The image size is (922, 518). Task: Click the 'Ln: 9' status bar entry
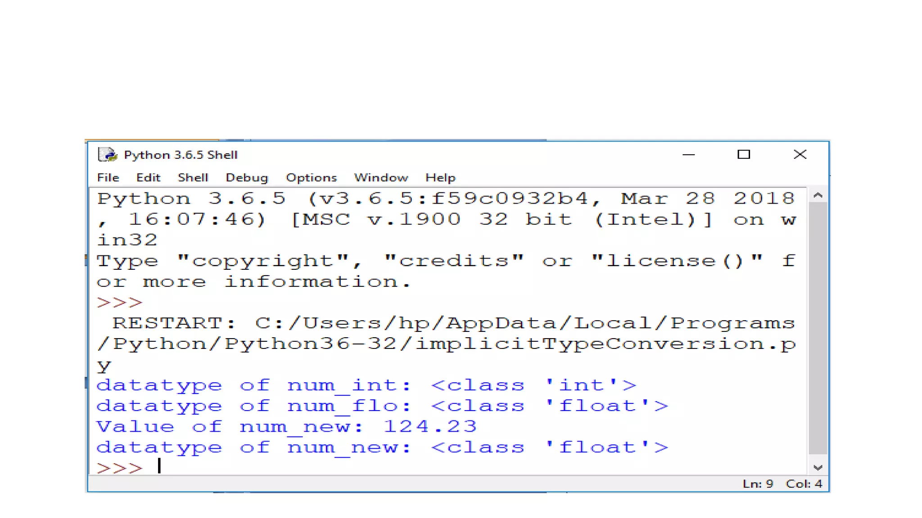(758, 484)
